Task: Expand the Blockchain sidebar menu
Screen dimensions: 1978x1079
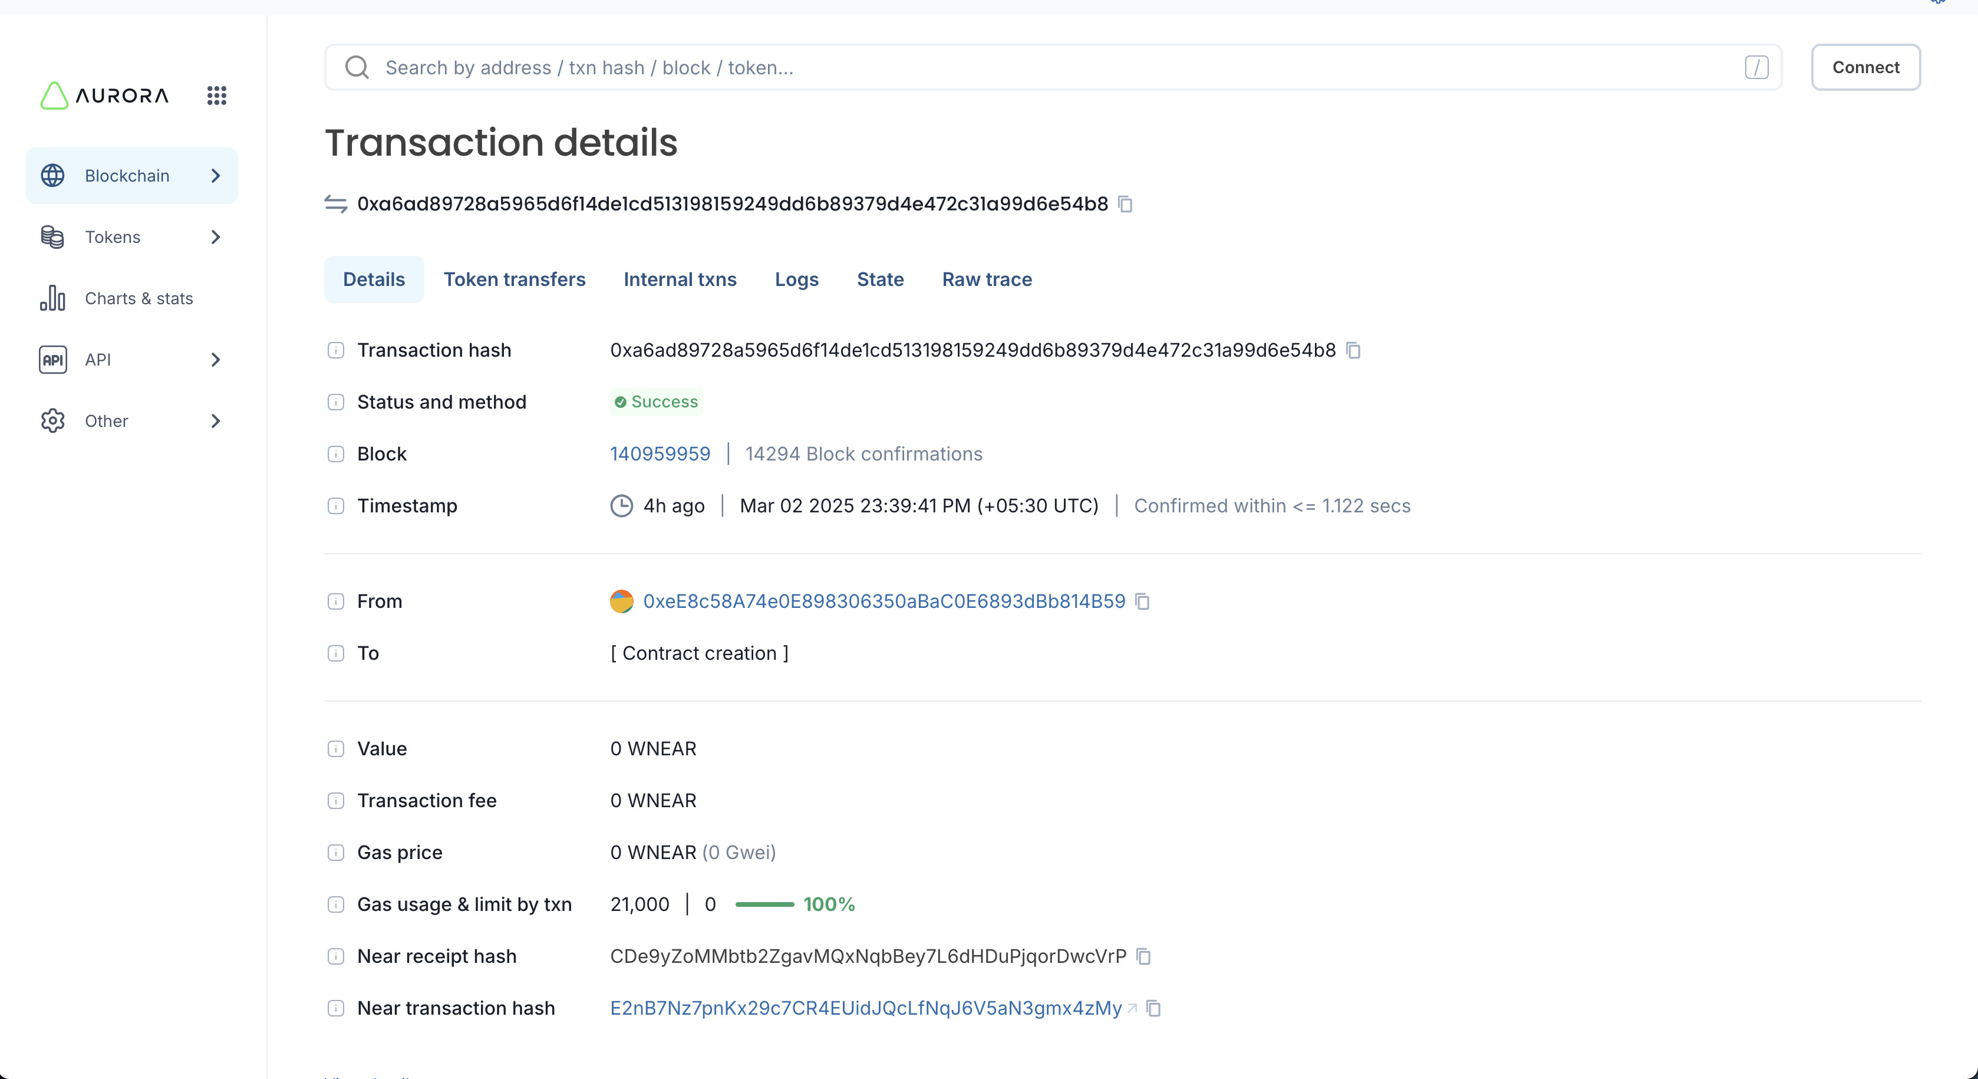Action: (132, 176)
